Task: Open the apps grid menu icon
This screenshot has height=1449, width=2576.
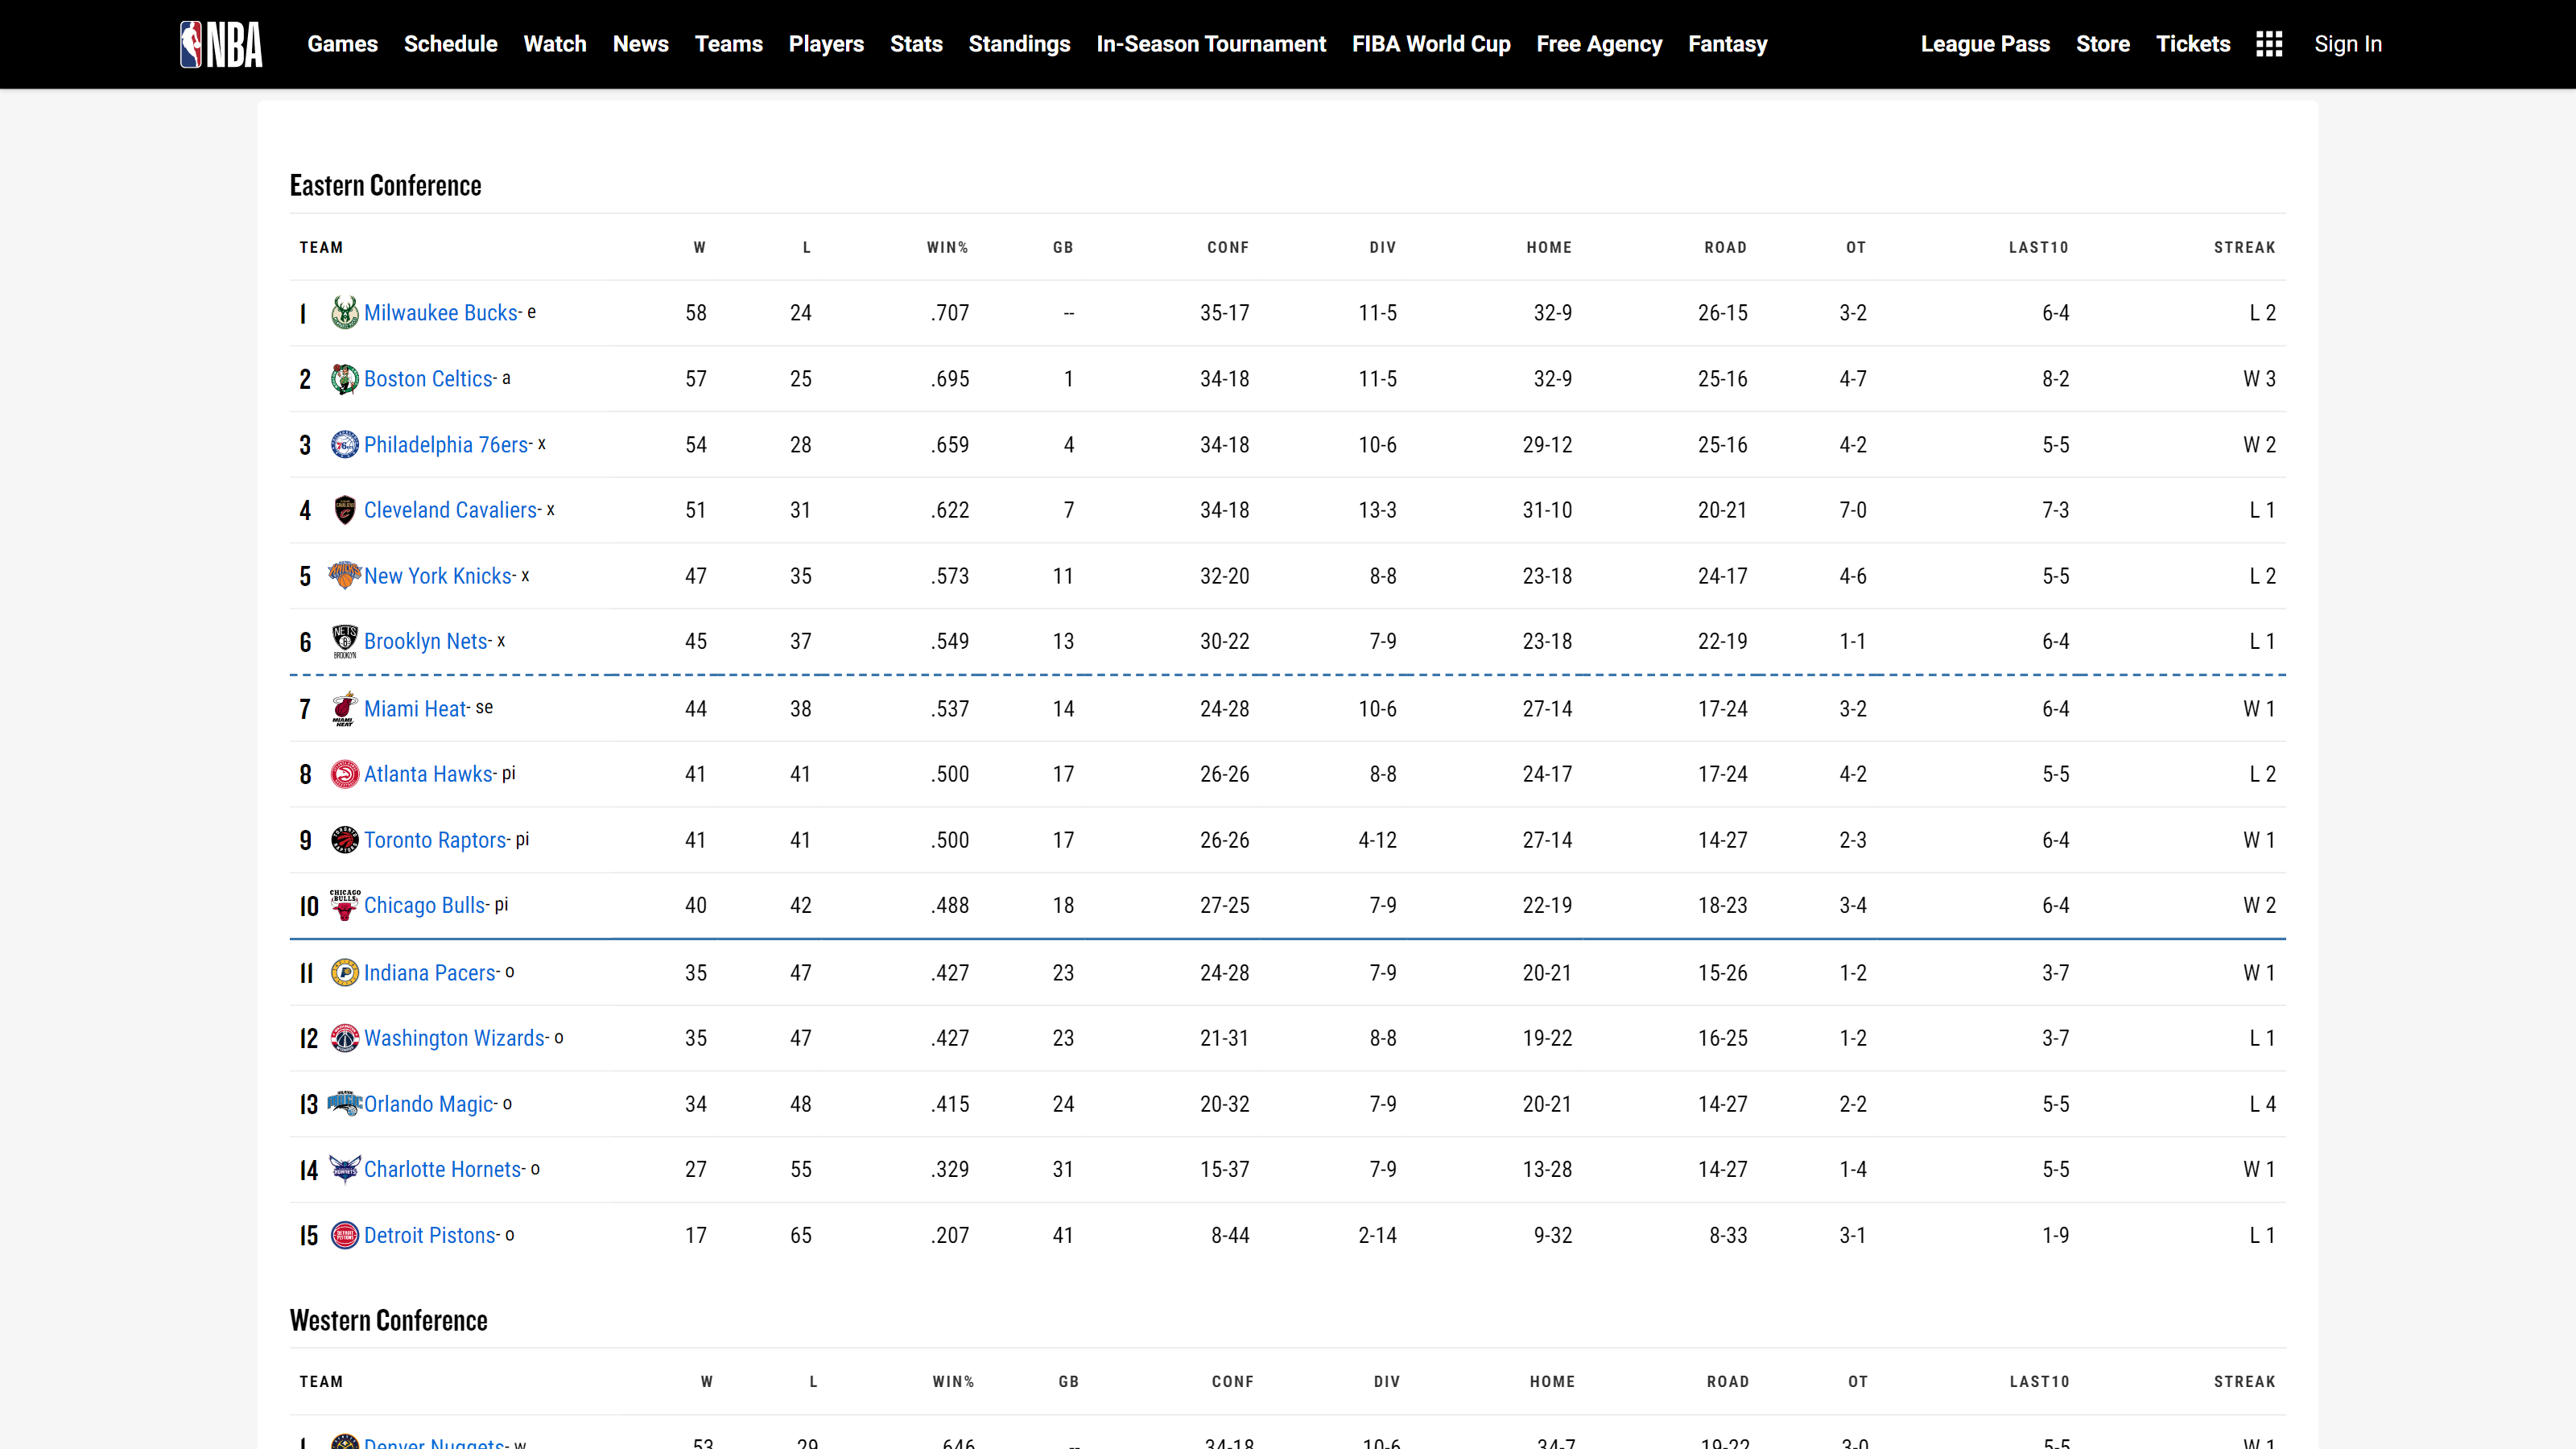Action: [x=2269, y=44]
